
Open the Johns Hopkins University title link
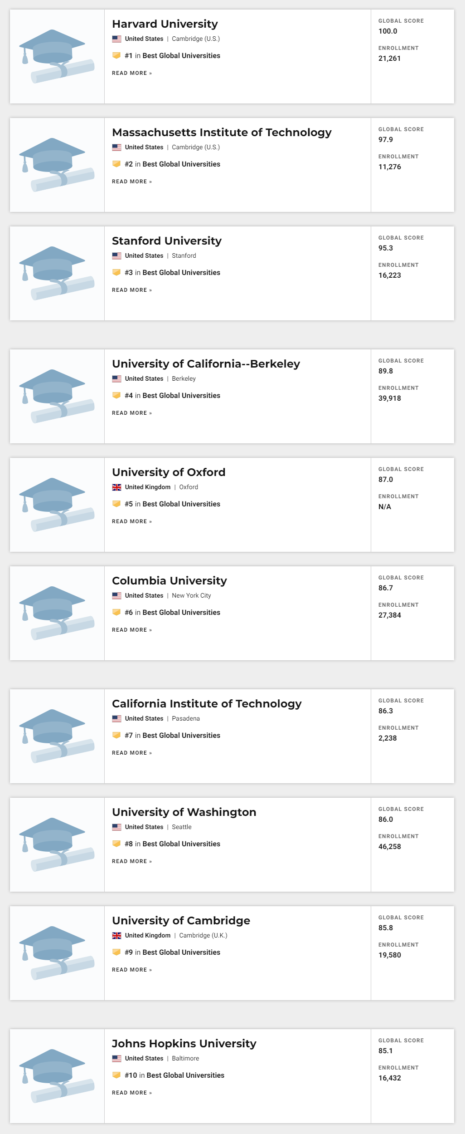pos(184,1044)
